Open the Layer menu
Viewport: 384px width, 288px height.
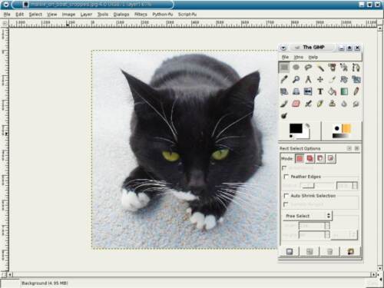click(x=86, y=15)
